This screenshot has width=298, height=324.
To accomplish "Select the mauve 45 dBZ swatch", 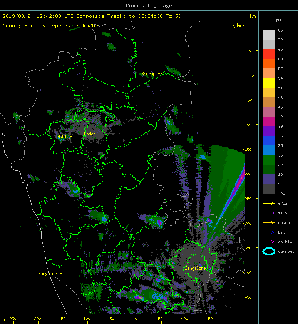I will pyautogui.click(x=269, y=112).
